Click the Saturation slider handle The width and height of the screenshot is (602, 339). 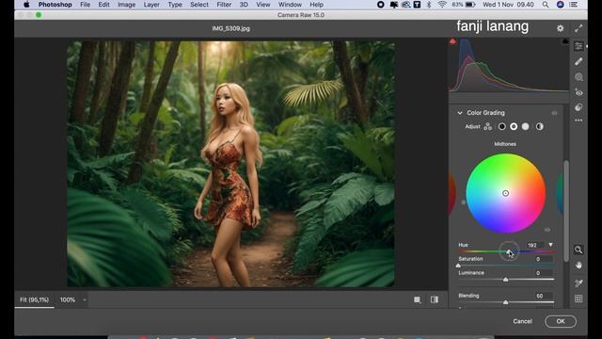458,266
